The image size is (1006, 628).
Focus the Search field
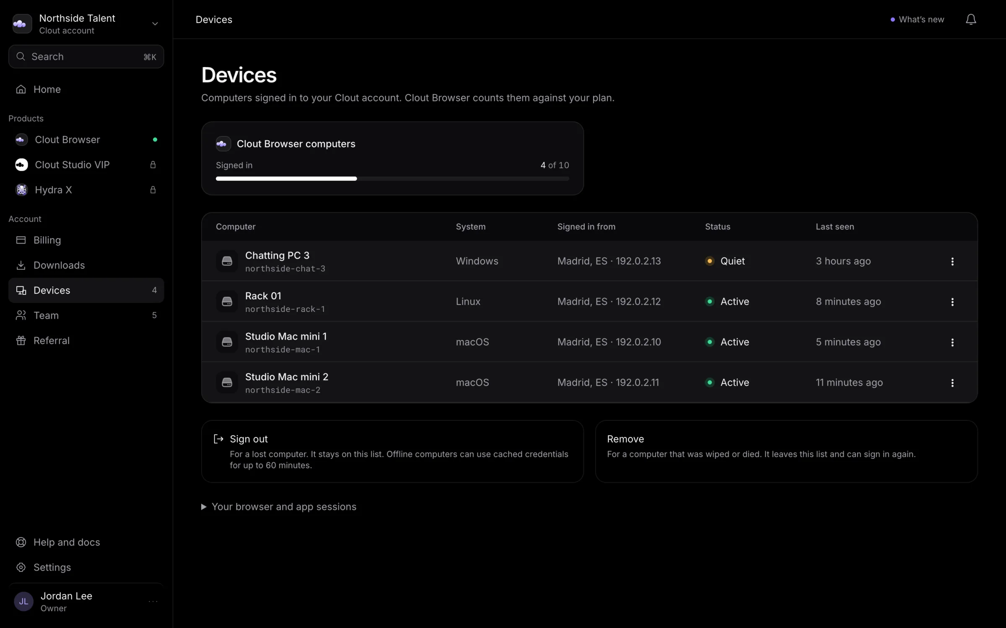86,57
